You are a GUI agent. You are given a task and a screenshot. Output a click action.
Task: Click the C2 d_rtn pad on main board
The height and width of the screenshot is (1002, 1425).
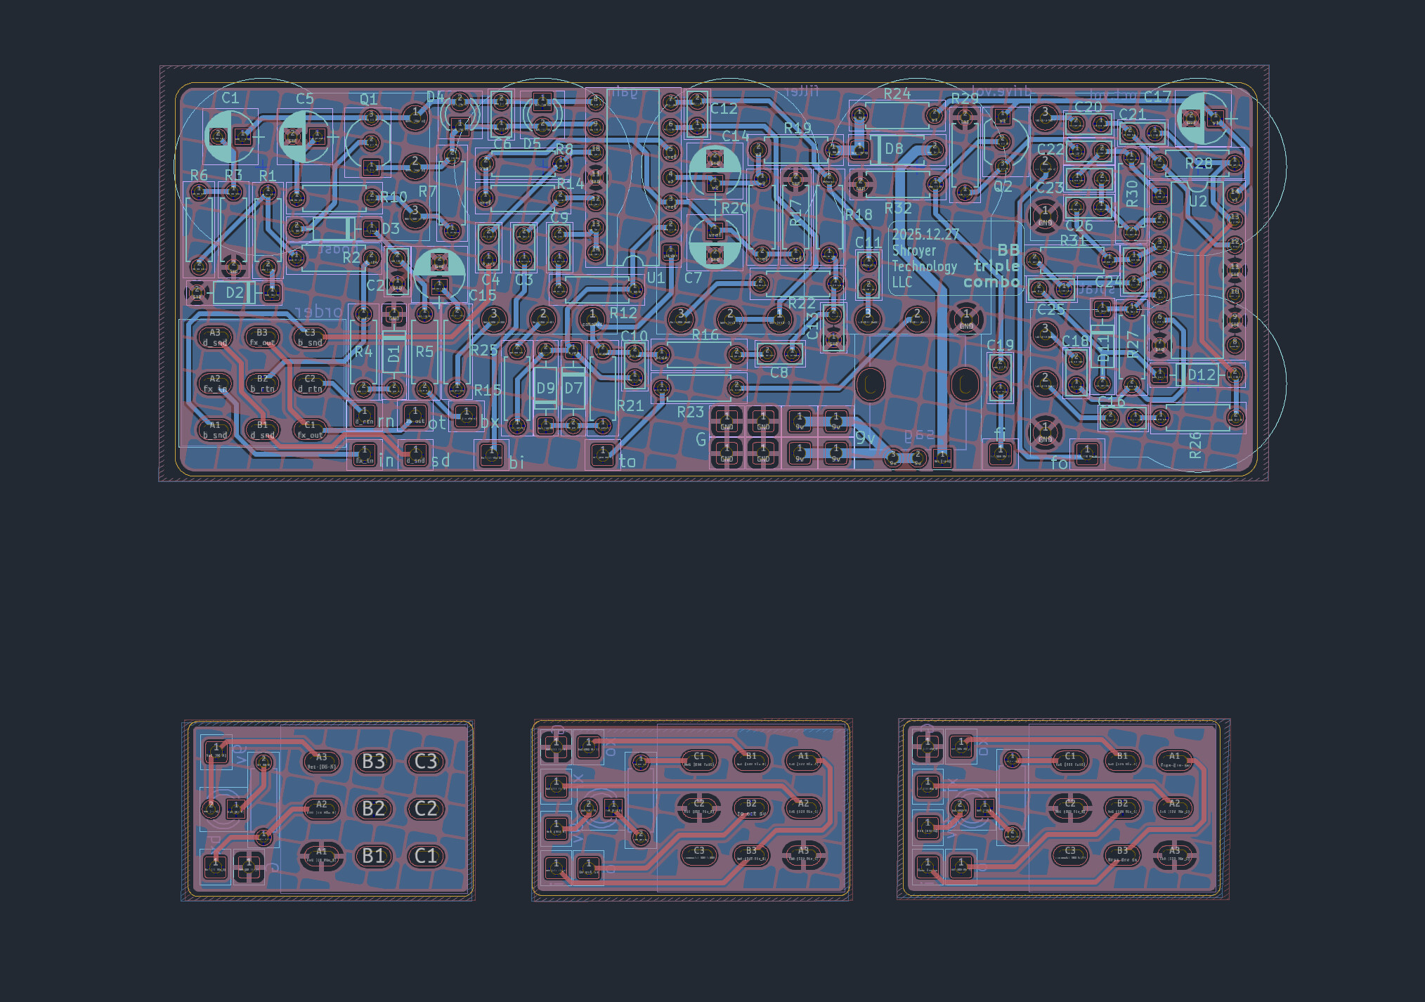click(310, 384)
